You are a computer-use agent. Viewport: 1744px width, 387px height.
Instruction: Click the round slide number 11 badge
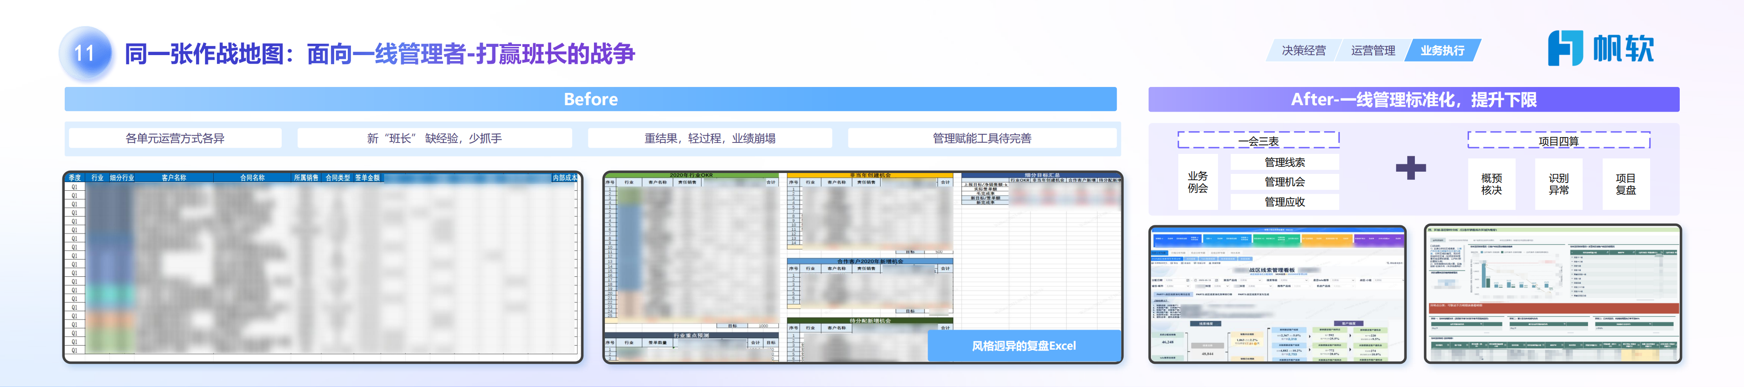click(85, 53)
